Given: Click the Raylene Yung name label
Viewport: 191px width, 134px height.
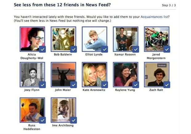Looking at the screenshot, I should pyautogui.click(x=125, y=90).
